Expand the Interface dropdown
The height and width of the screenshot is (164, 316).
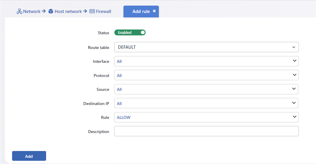coord(206,61)
